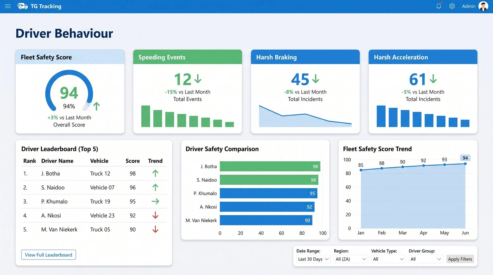Click the TG Tracking title

pos(46,6)
